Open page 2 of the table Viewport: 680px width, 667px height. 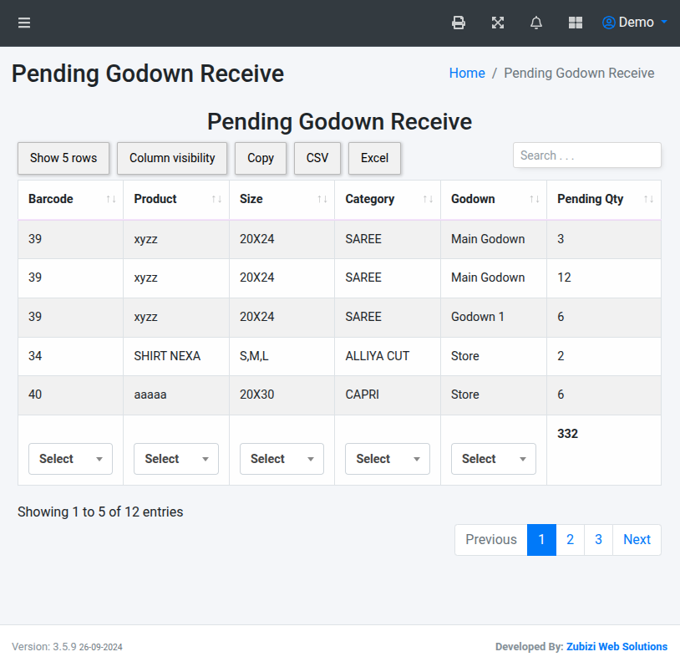point(570,540)
